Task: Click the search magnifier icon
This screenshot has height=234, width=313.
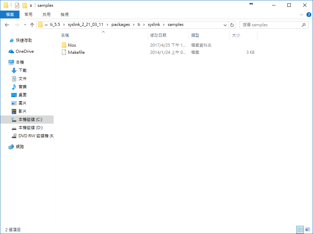Action: click(x=303, y=25)
